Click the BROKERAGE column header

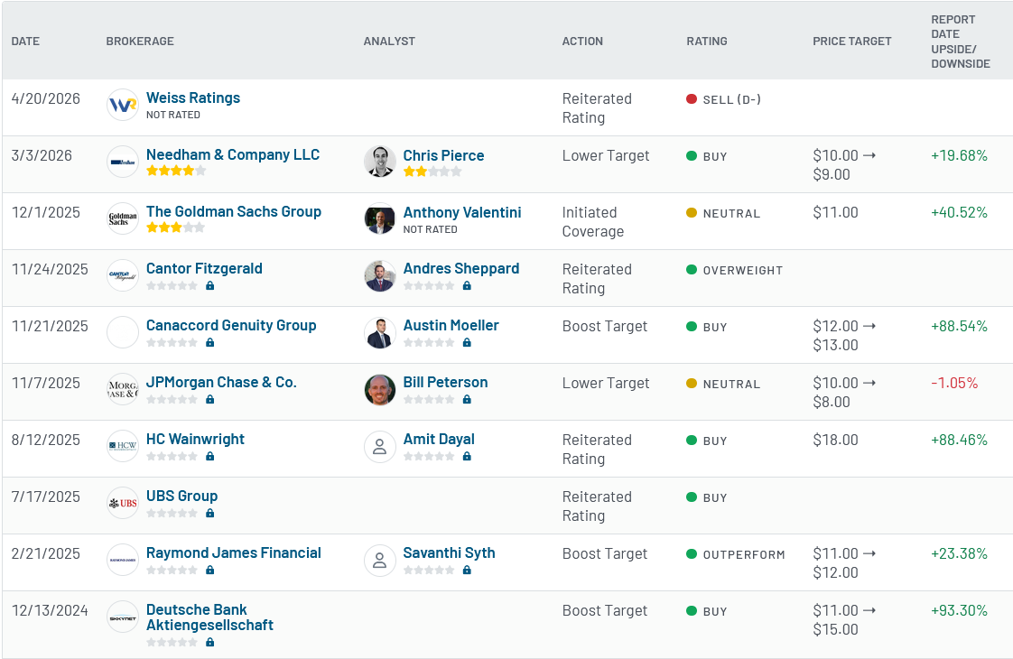tap(140, 42)
